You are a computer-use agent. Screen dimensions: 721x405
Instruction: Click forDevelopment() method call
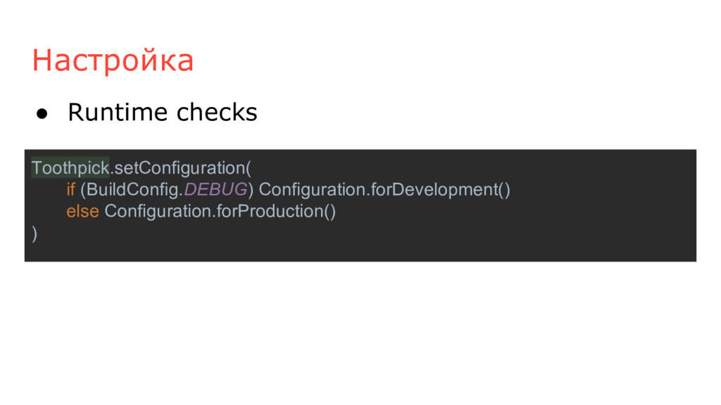click(x=441, y=190)
